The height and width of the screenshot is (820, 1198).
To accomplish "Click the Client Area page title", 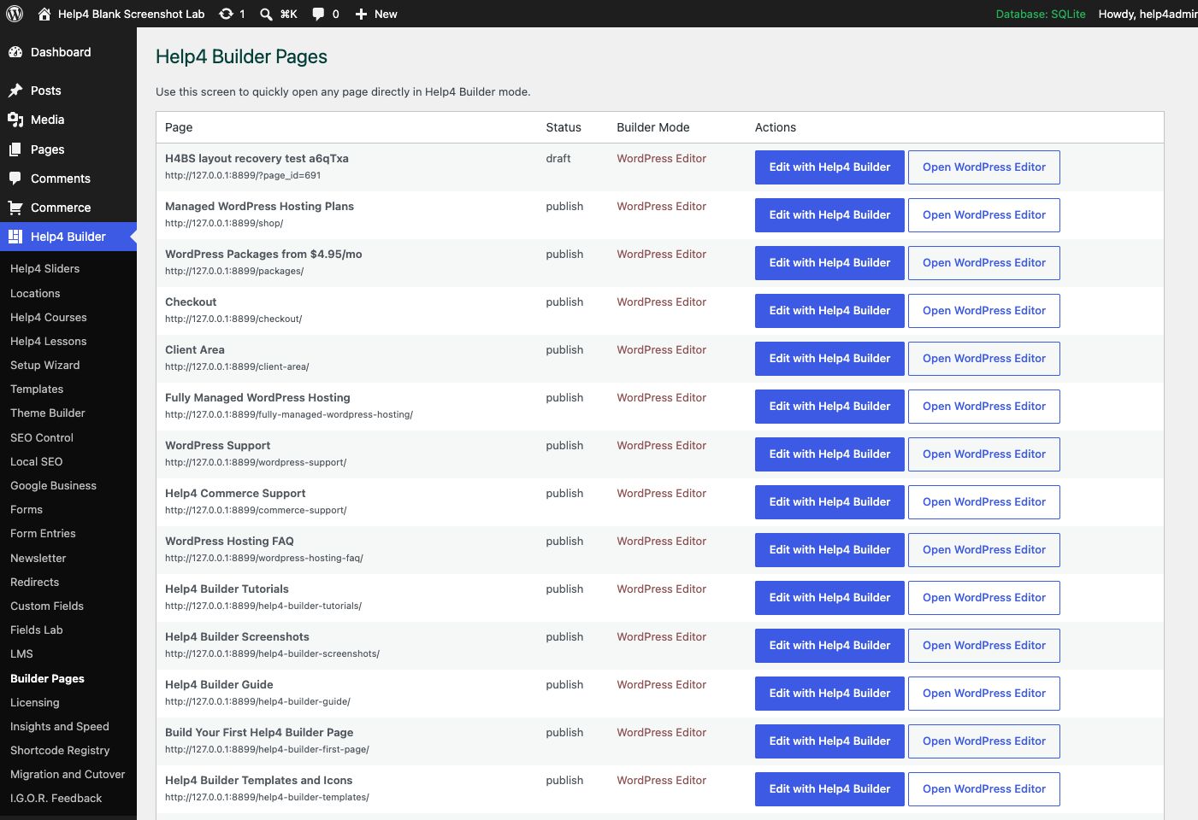I will coord(195,350).
